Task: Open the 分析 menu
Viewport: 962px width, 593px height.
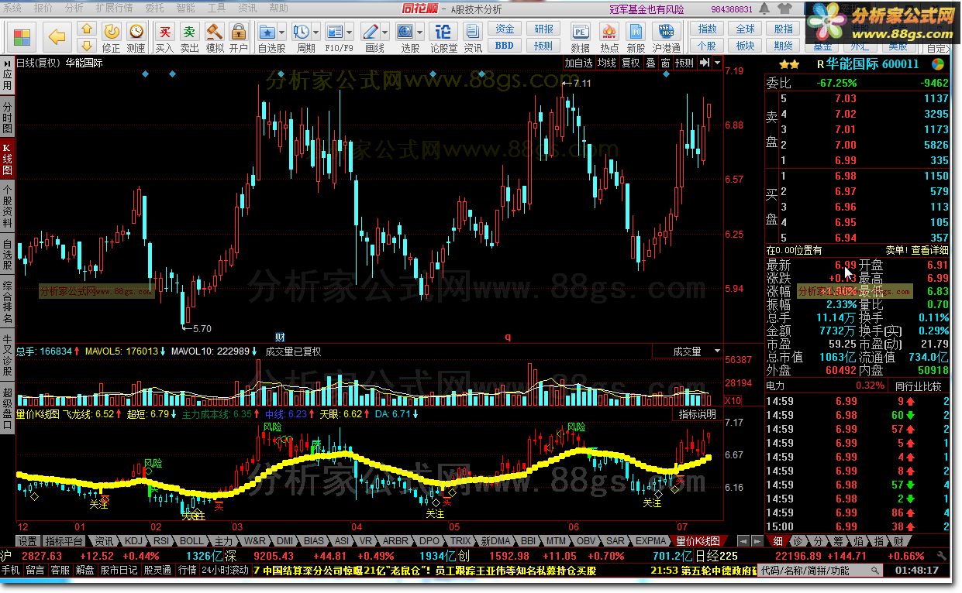Action: (x=74, y=8)
